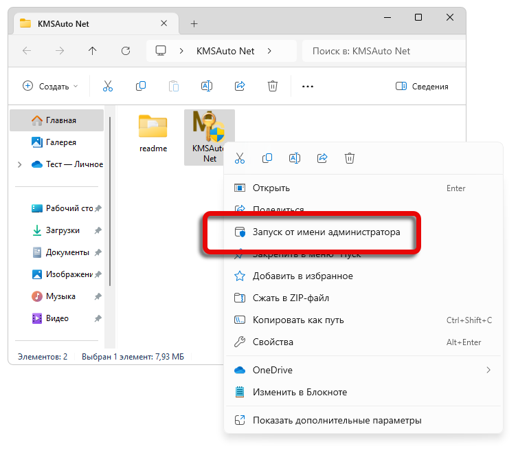The width and height of the screenshot is (518, 451).
Task: Click the Share icon in the context menu
Action: tap(322, 158)
